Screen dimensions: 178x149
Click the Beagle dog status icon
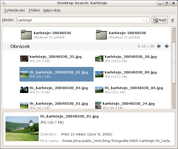tap(173, 20)
